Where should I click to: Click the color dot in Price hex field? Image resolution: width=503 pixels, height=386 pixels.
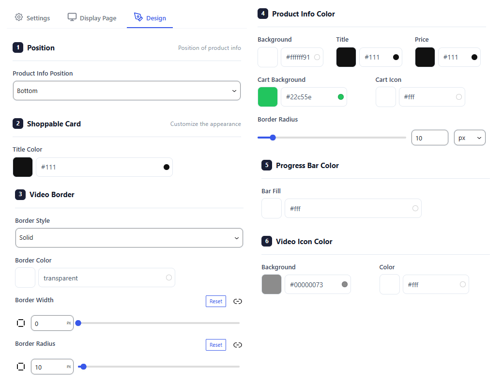point(474,57)
